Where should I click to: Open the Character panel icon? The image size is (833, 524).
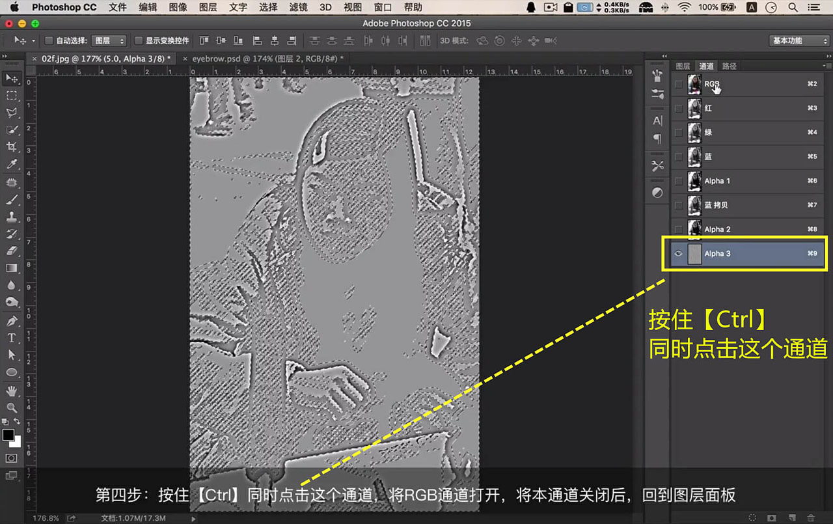pyautogui.click(x=657, y=120)
